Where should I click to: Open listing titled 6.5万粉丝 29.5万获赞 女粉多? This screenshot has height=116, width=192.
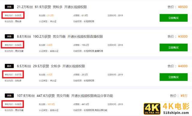point(51,66)
